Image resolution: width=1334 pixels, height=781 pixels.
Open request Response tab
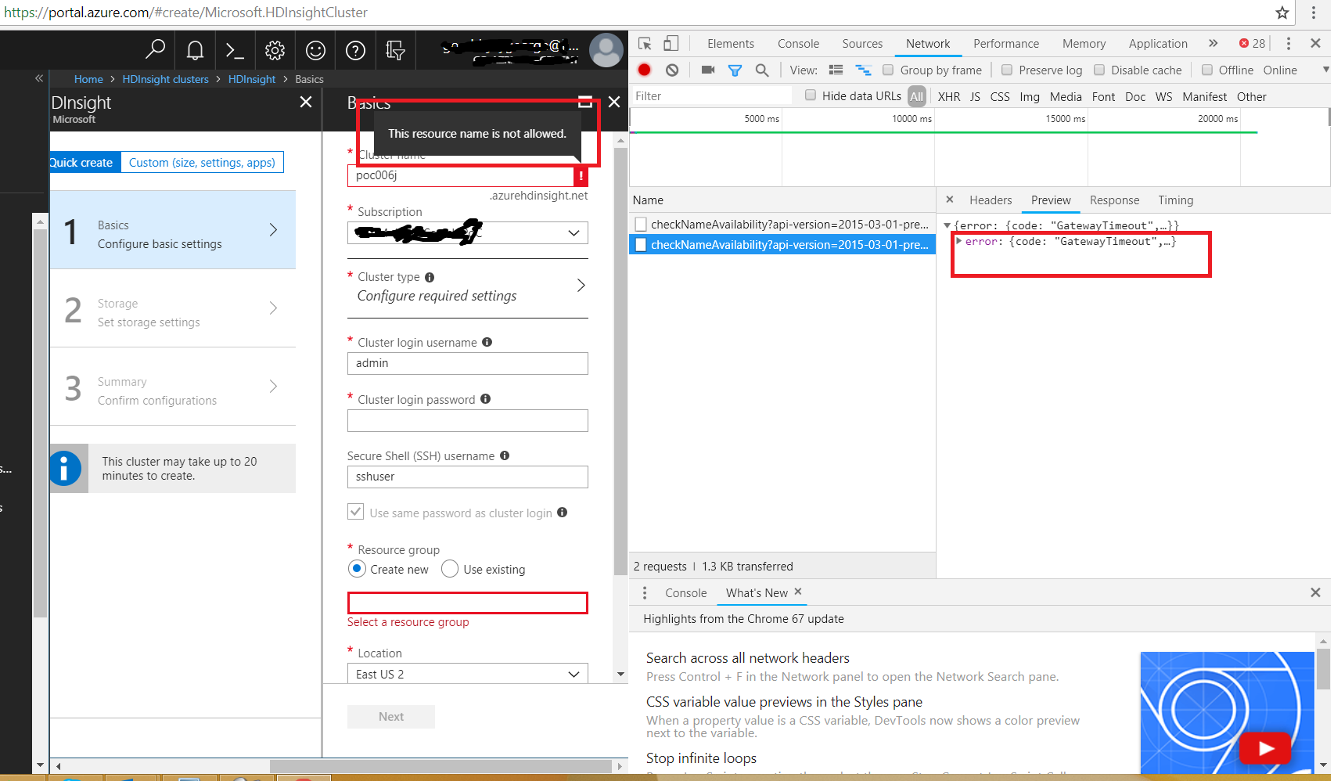[1114, 200]
